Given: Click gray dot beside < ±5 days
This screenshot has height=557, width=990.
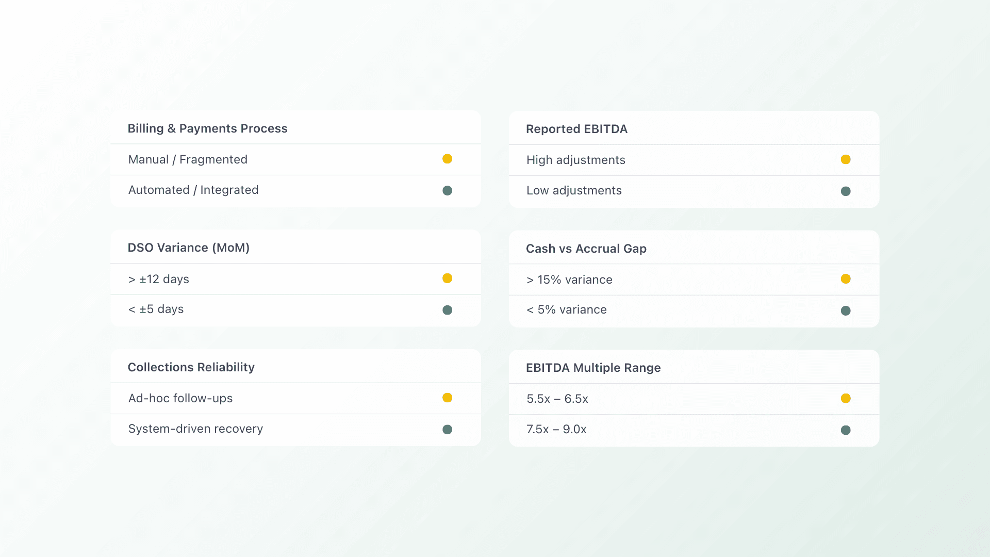Looking at the screenshot, I should 447,310.
